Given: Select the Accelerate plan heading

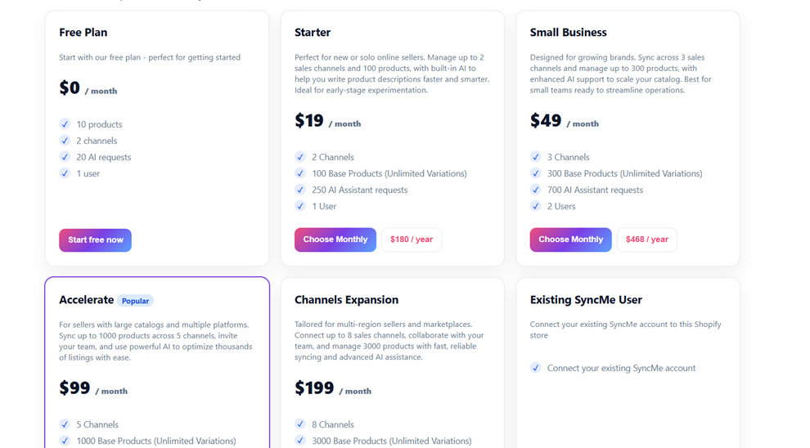Looking at the screenshot, I should 86,300.
